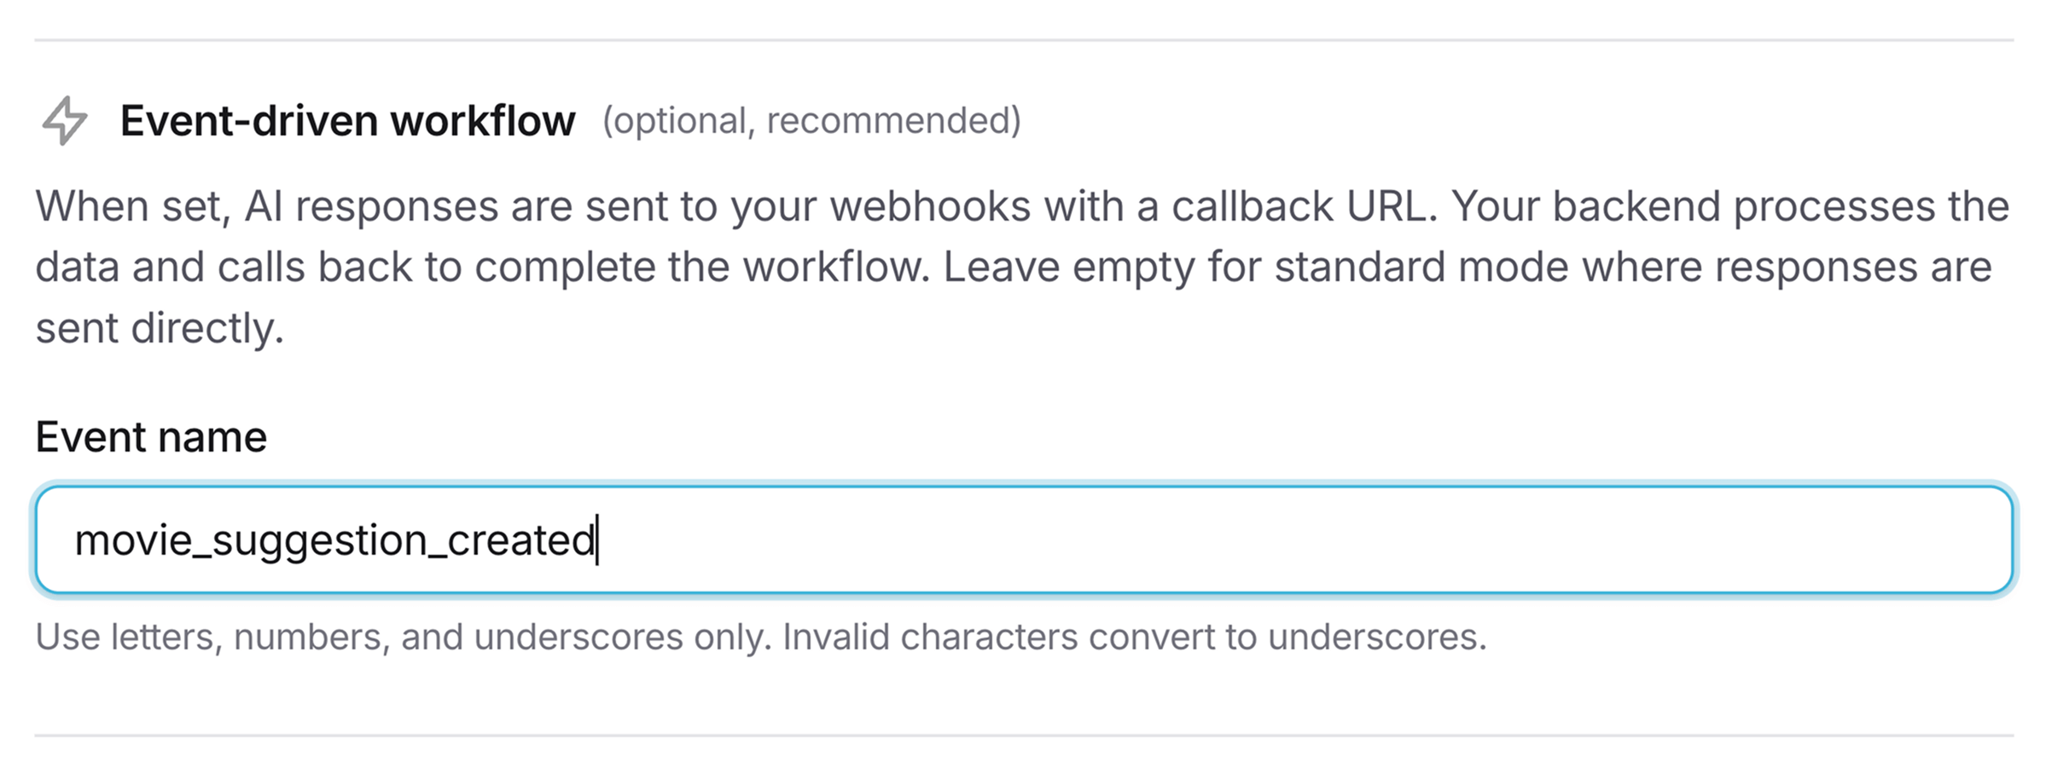This screenshot has width=2046, height=784.
Task: Click the "(optional, recommended)" note
Action: click(x=811, y=121)
